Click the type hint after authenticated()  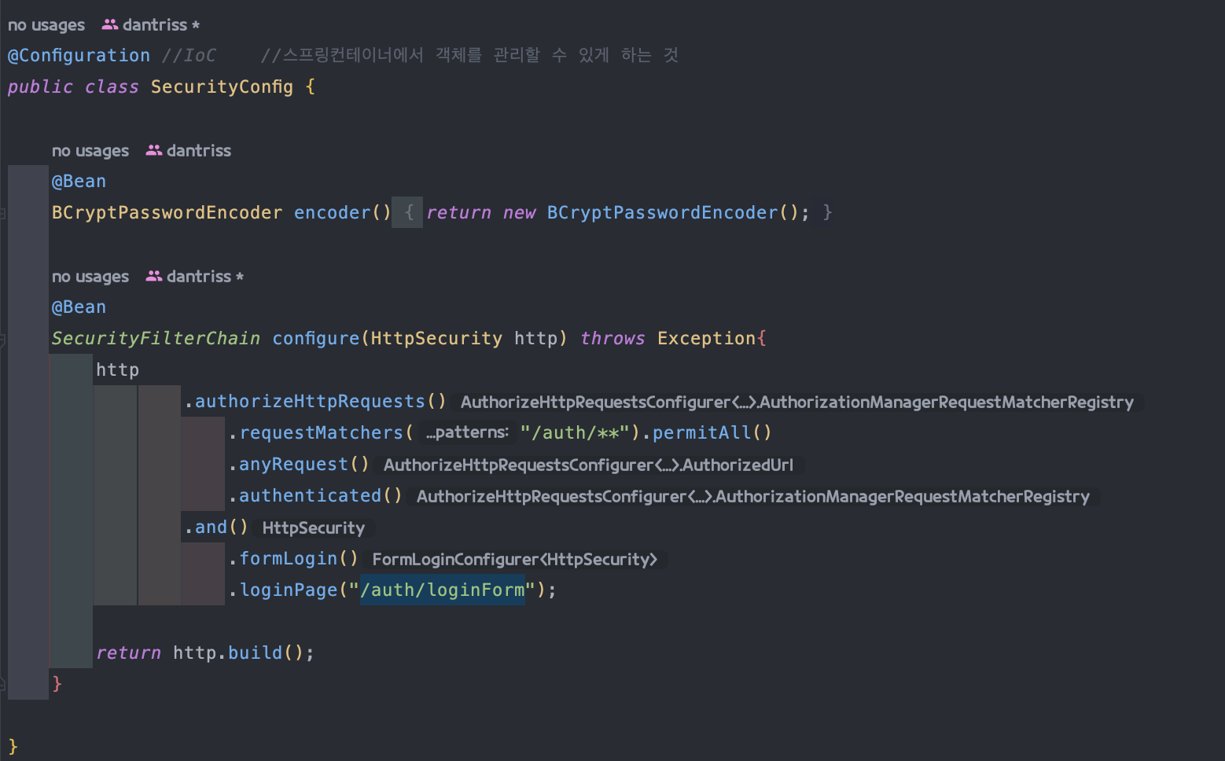coord(753,497)
